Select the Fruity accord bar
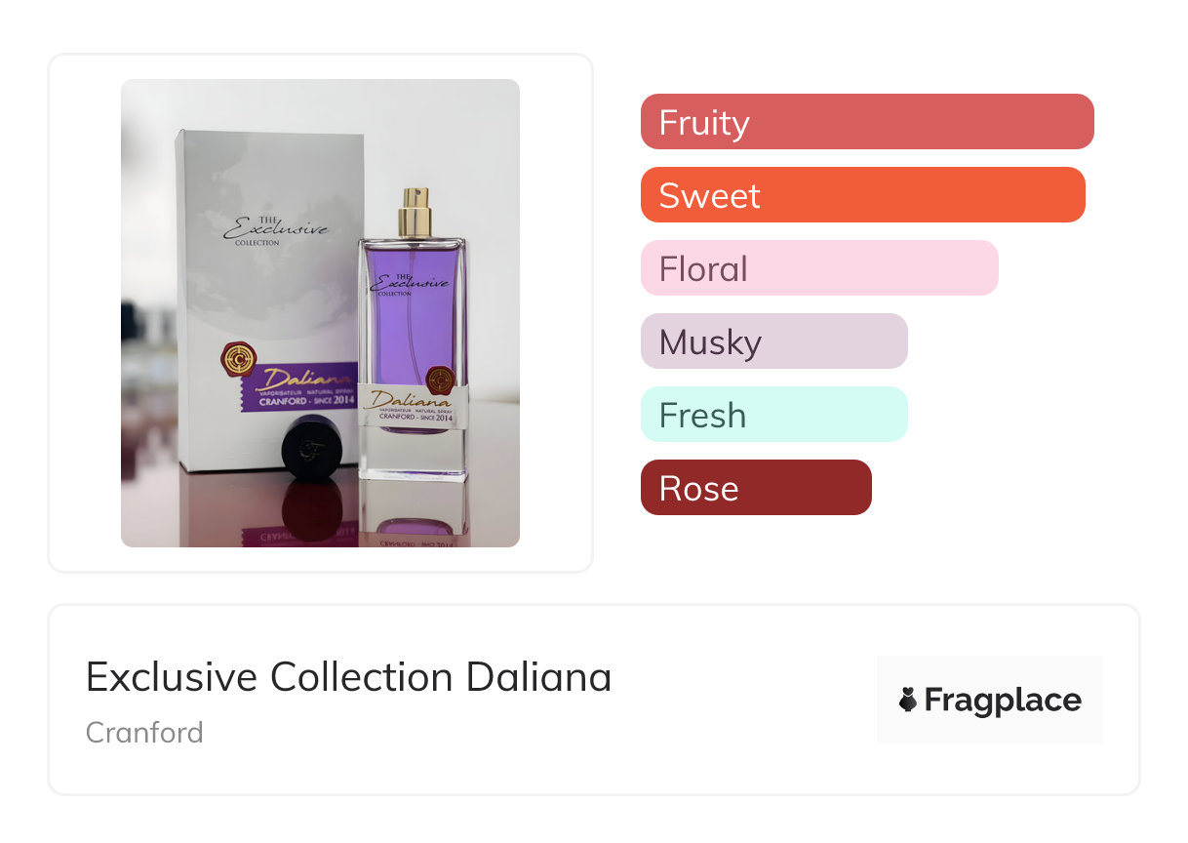1188x843 pixels. (x=866, y=122)
